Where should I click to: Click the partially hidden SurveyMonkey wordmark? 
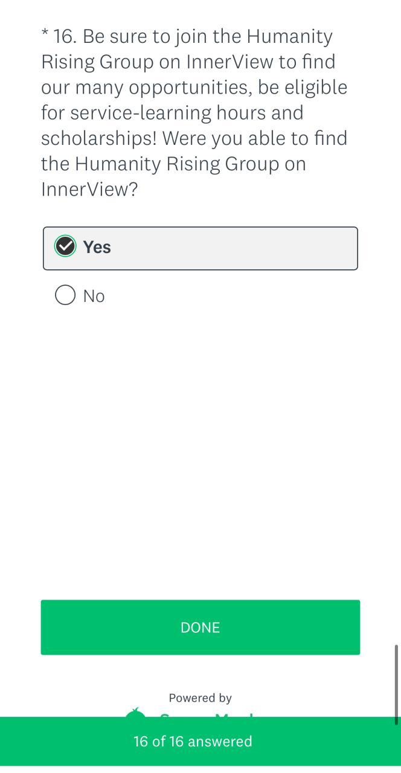pyautogui.click(x=205, y=714)
